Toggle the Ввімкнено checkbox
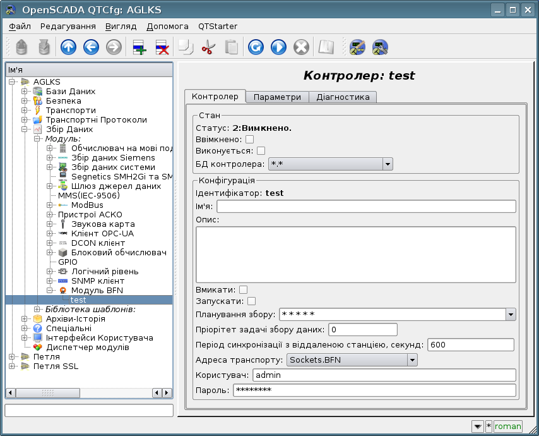Image resolution: width=539 pixels, height=436 pixels. tap(249, 139)
